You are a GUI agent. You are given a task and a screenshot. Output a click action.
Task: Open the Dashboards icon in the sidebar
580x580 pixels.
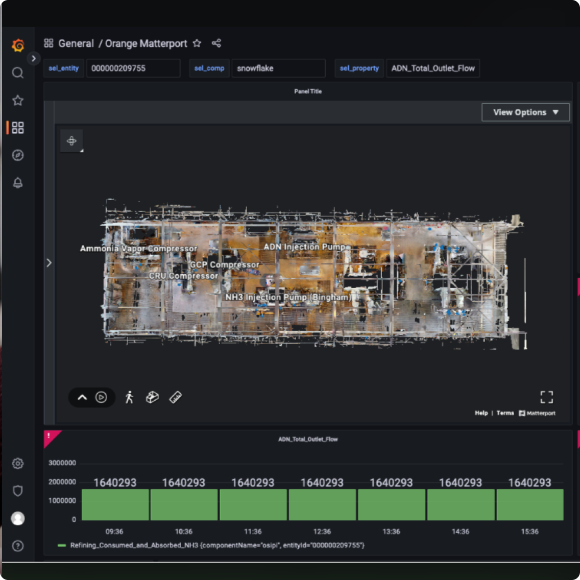pos(17,128)
